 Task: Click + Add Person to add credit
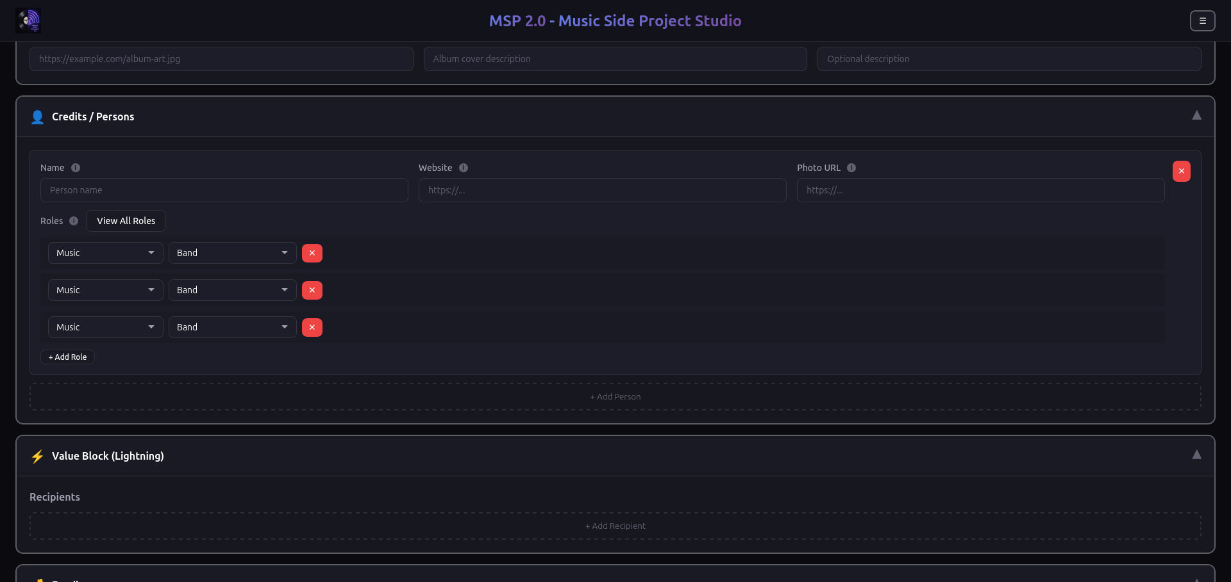[615, 397]
